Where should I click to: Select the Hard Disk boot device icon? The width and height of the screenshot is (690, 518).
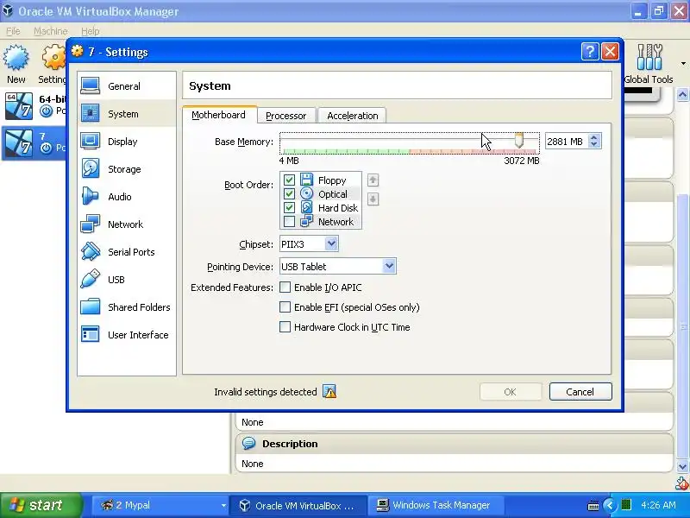coord(307,207)
